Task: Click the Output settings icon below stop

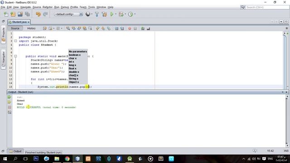Action: tap(10, 112)
